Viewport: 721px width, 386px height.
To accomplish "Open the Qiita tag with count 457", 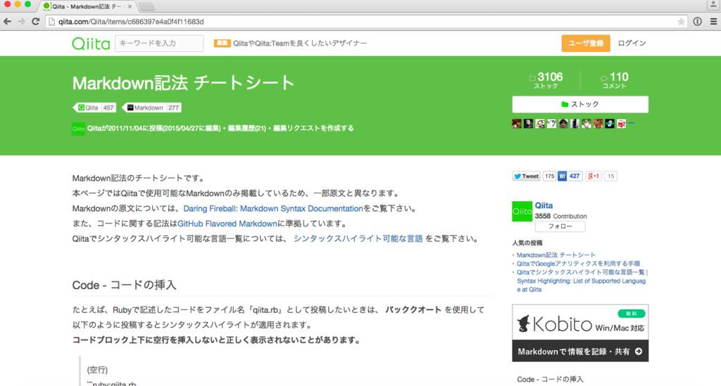I will click(95, 108).
